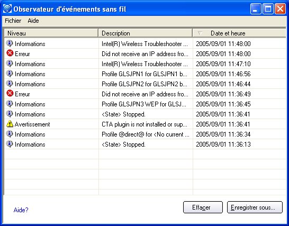Viewport: 289px width, 226px height.
Task: Open the Fichier menu
Action: point(13,21)
